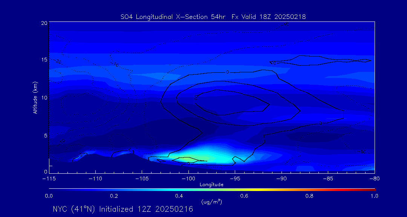Select the footer 'NYC (41°N) Initialized 12Z 20250216'

pos(123,209)
